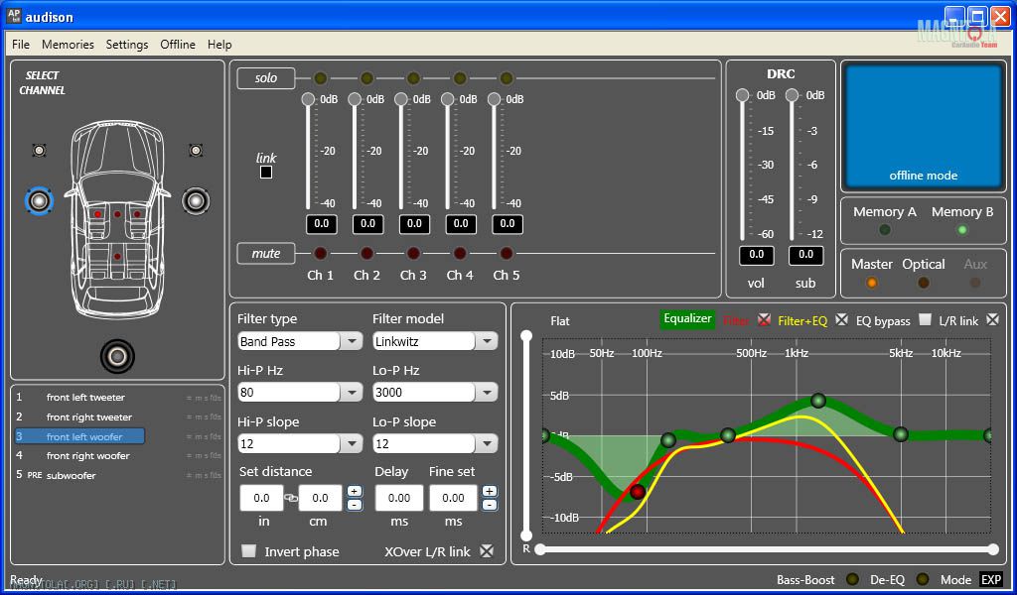
Task: Mute Ch 5 indicator light
Action: 507,253
